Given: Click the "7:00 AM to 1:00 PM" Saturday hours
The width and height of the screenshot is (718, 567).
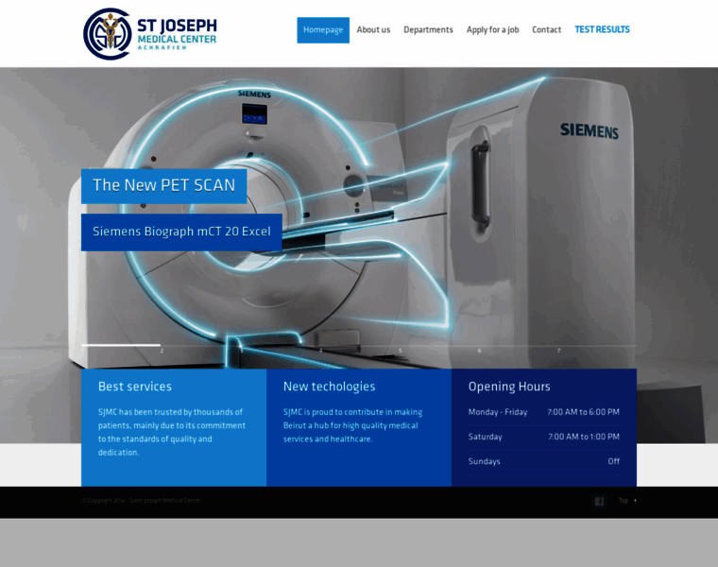Looking at the screenshot, I should [x=584, y=437].
